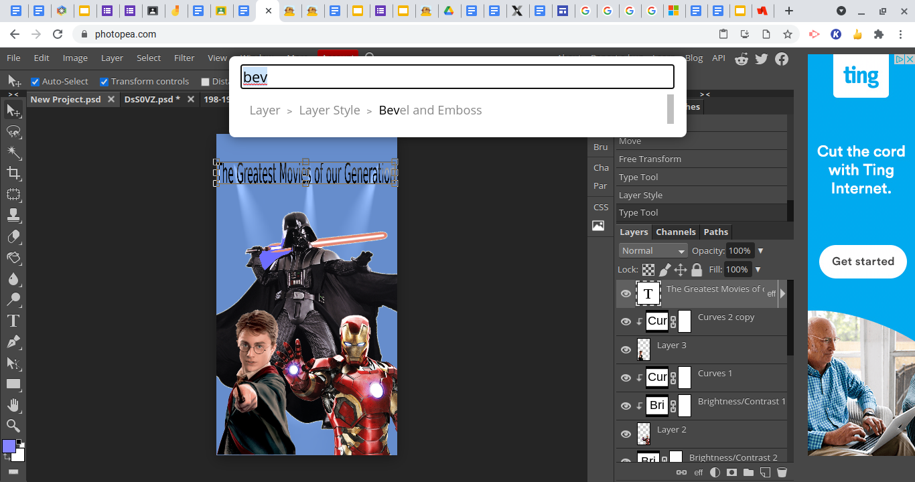The height and width of the screenshot is (482, 915).
Task: Open the Opacity slider dropdown arrow
Action: 760,251
